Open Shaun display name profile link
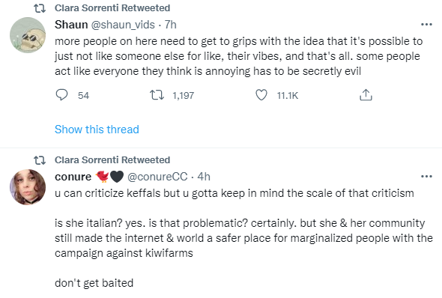The height and width of the screenshot is (298, 442). [71, 25]
